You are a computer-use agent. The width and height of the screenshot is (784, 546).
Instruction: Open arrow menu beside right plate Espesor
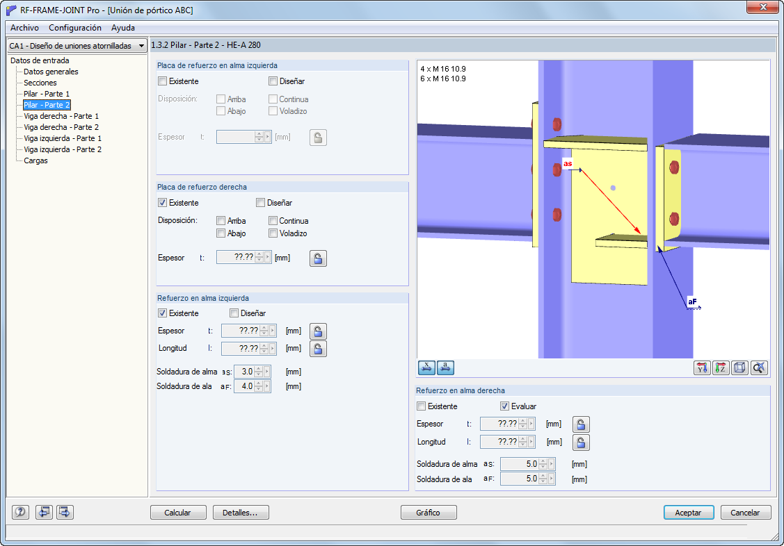pyautogui.click(x=268, y=258)
